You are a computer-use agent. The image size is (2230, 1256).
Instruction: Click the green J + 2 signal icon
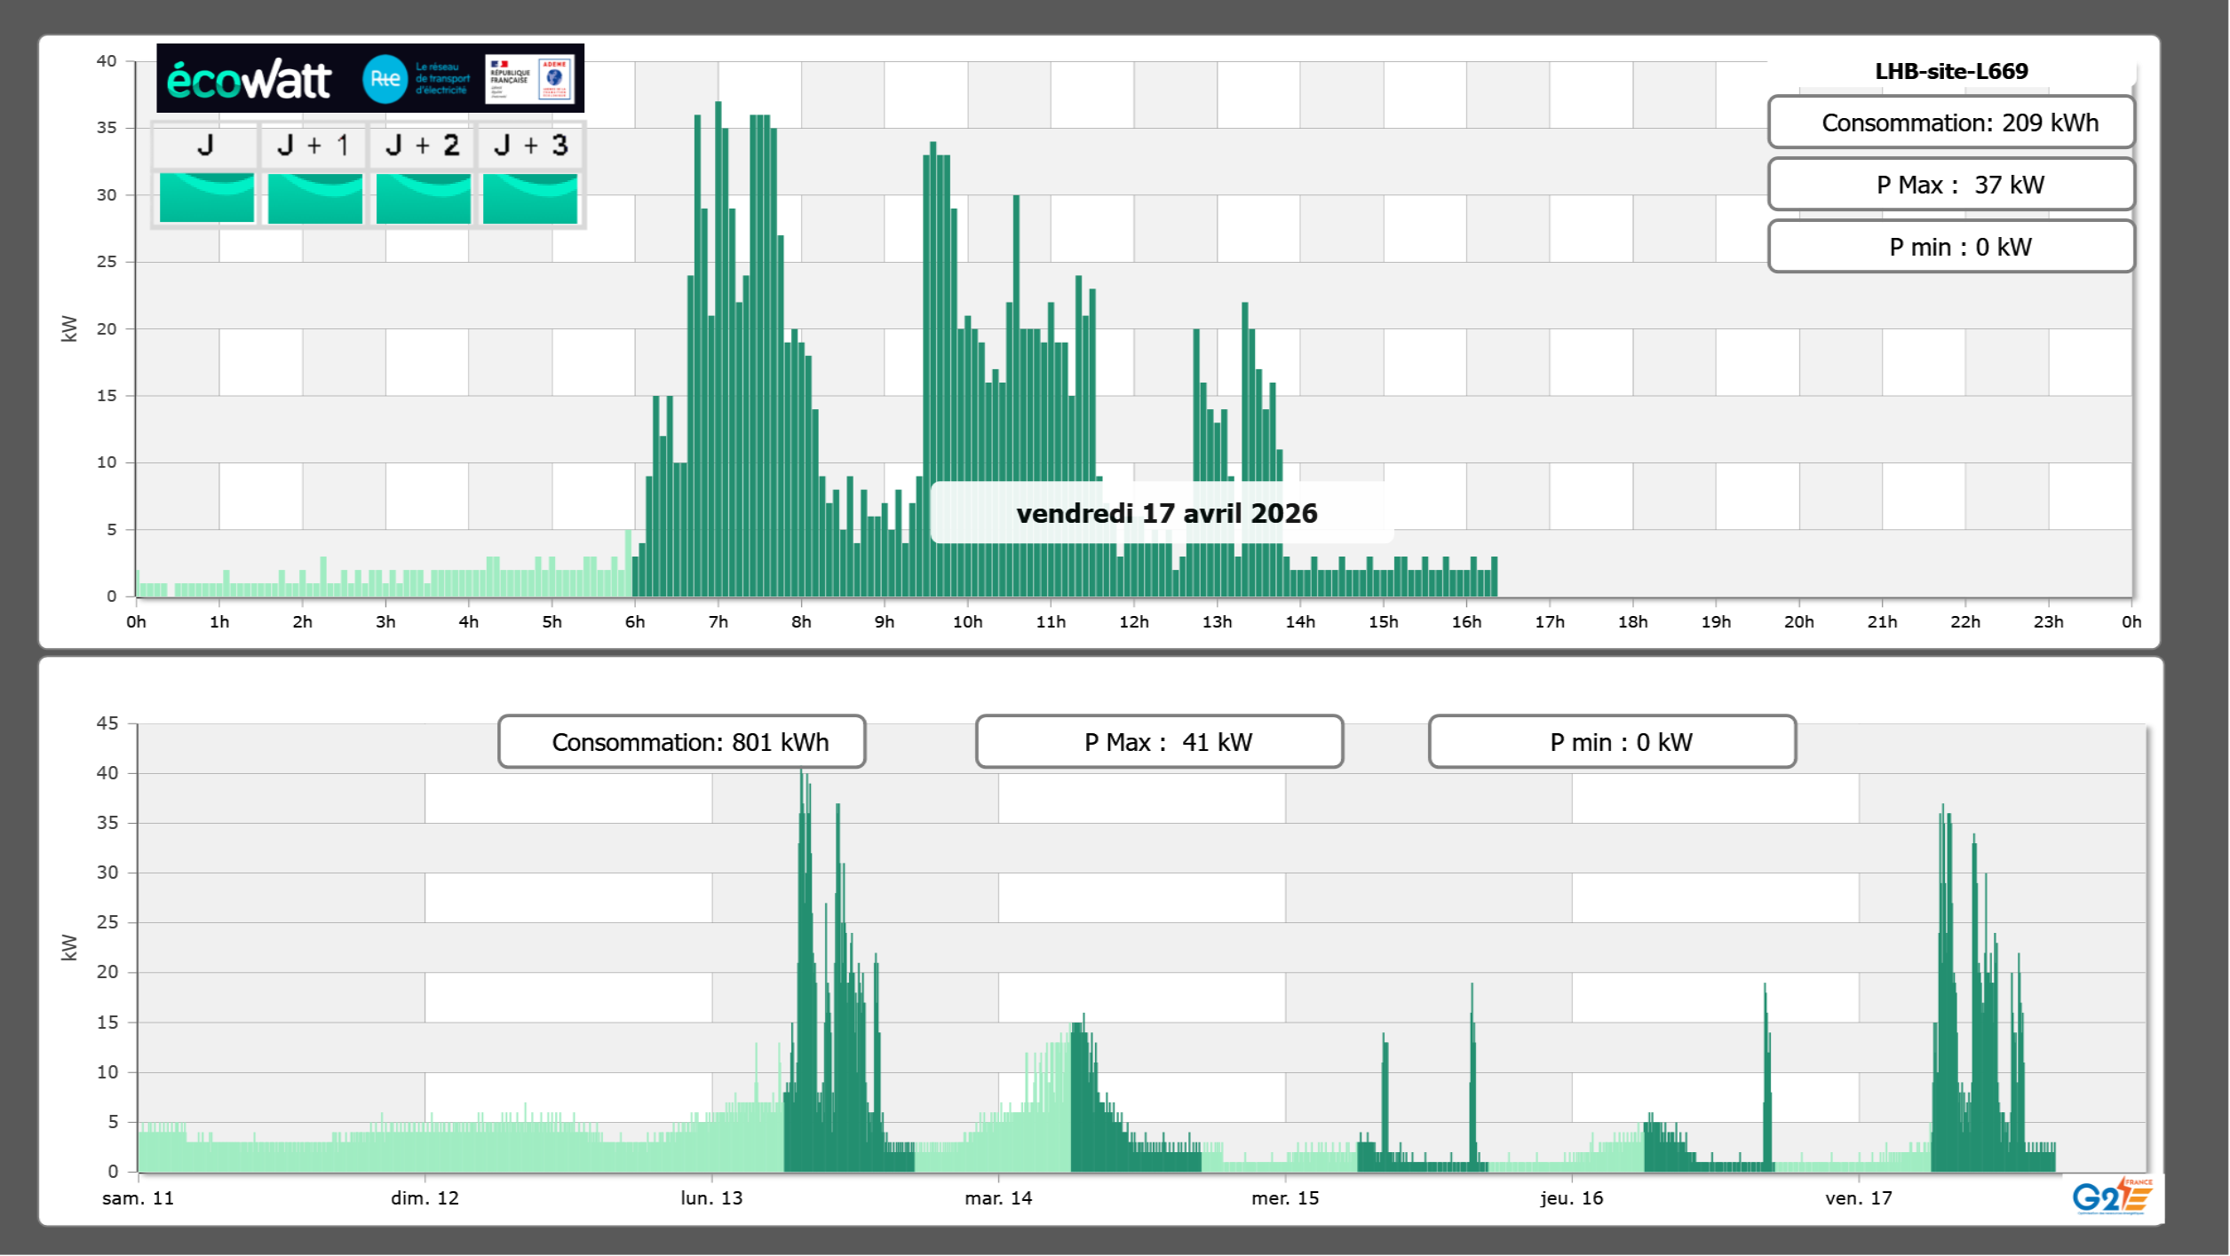pyautogui.click(x=423, y=198)
